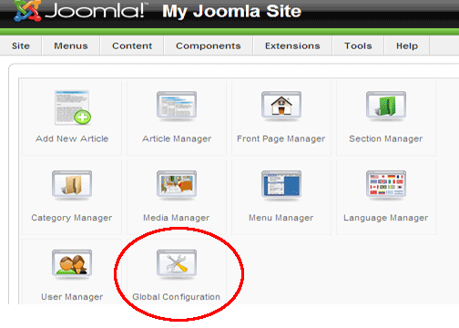Screen dimensions: 459x328
Task: Open the Language Manager flags icon
Action: point(386,184)
